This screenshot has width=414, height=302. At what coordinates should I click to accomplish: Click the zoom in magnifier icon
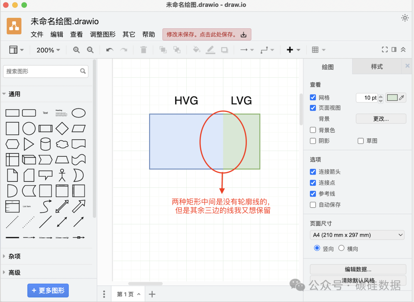(76, 50)
